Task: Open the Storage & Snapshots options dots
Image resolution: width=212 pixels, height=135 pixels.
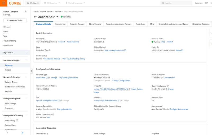Action: tap(26, 99)
